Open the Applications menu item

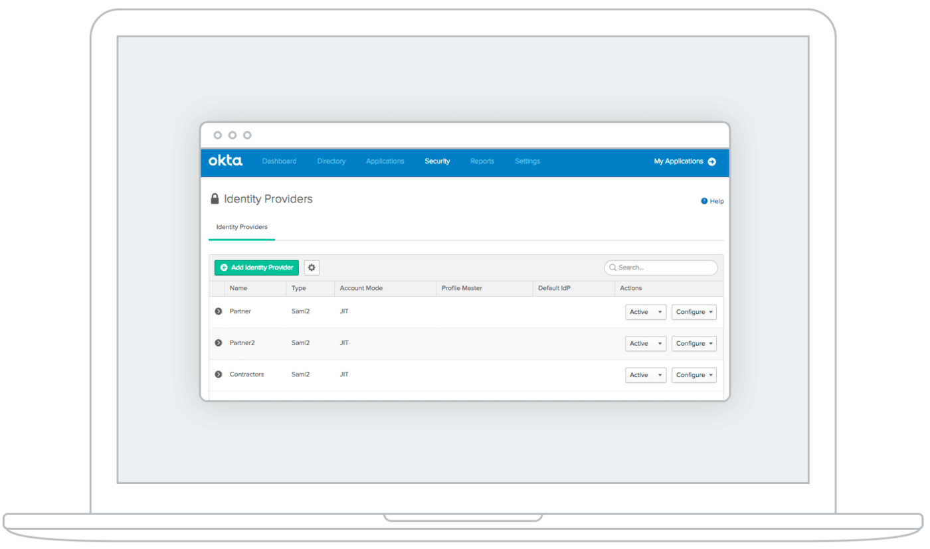pos(385,161)
